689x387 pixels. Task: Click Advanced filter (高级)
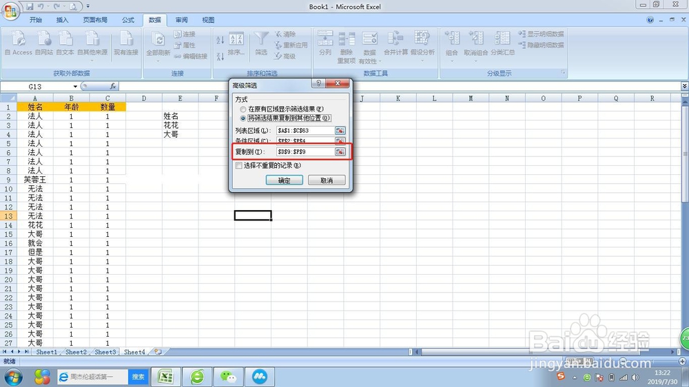tap(285, 56)
